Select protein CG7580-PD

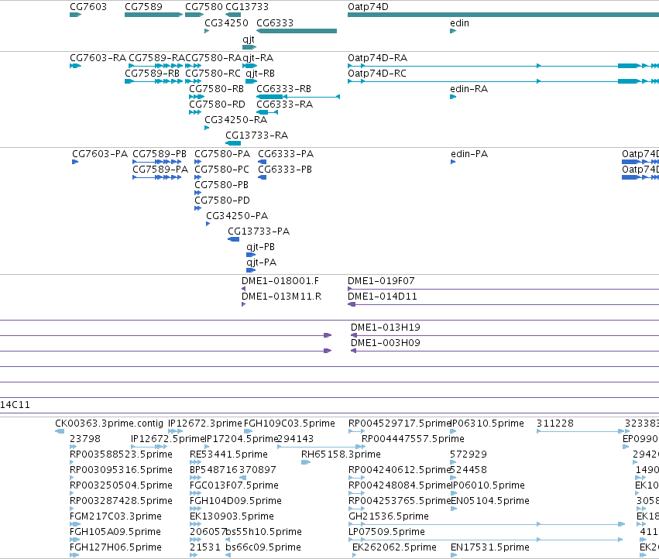coord(197,208)
